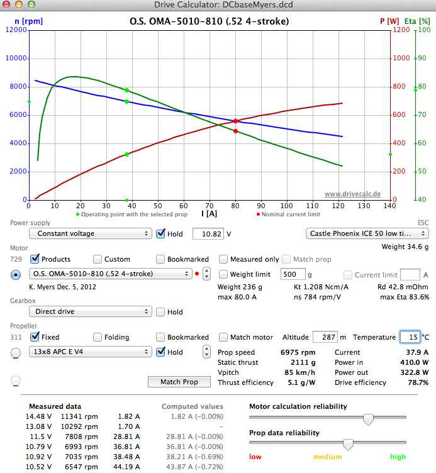Image resolution: width=436 pixels, height=473 pixels.
Task: Toggle the motor Products checkbox
Action: 35,259
